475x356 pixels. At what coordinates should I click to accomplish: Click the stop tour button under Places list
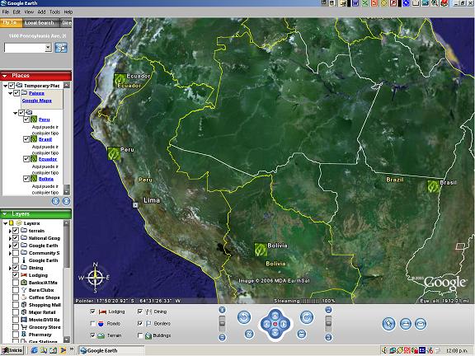(66, 201)
